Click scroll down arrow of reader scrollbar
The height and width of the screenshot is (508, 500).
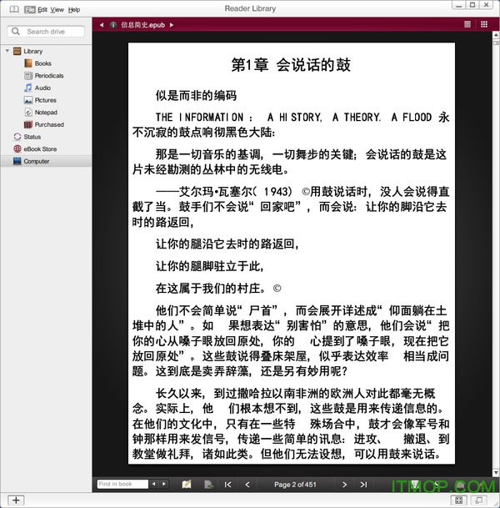tap(496, 473)
